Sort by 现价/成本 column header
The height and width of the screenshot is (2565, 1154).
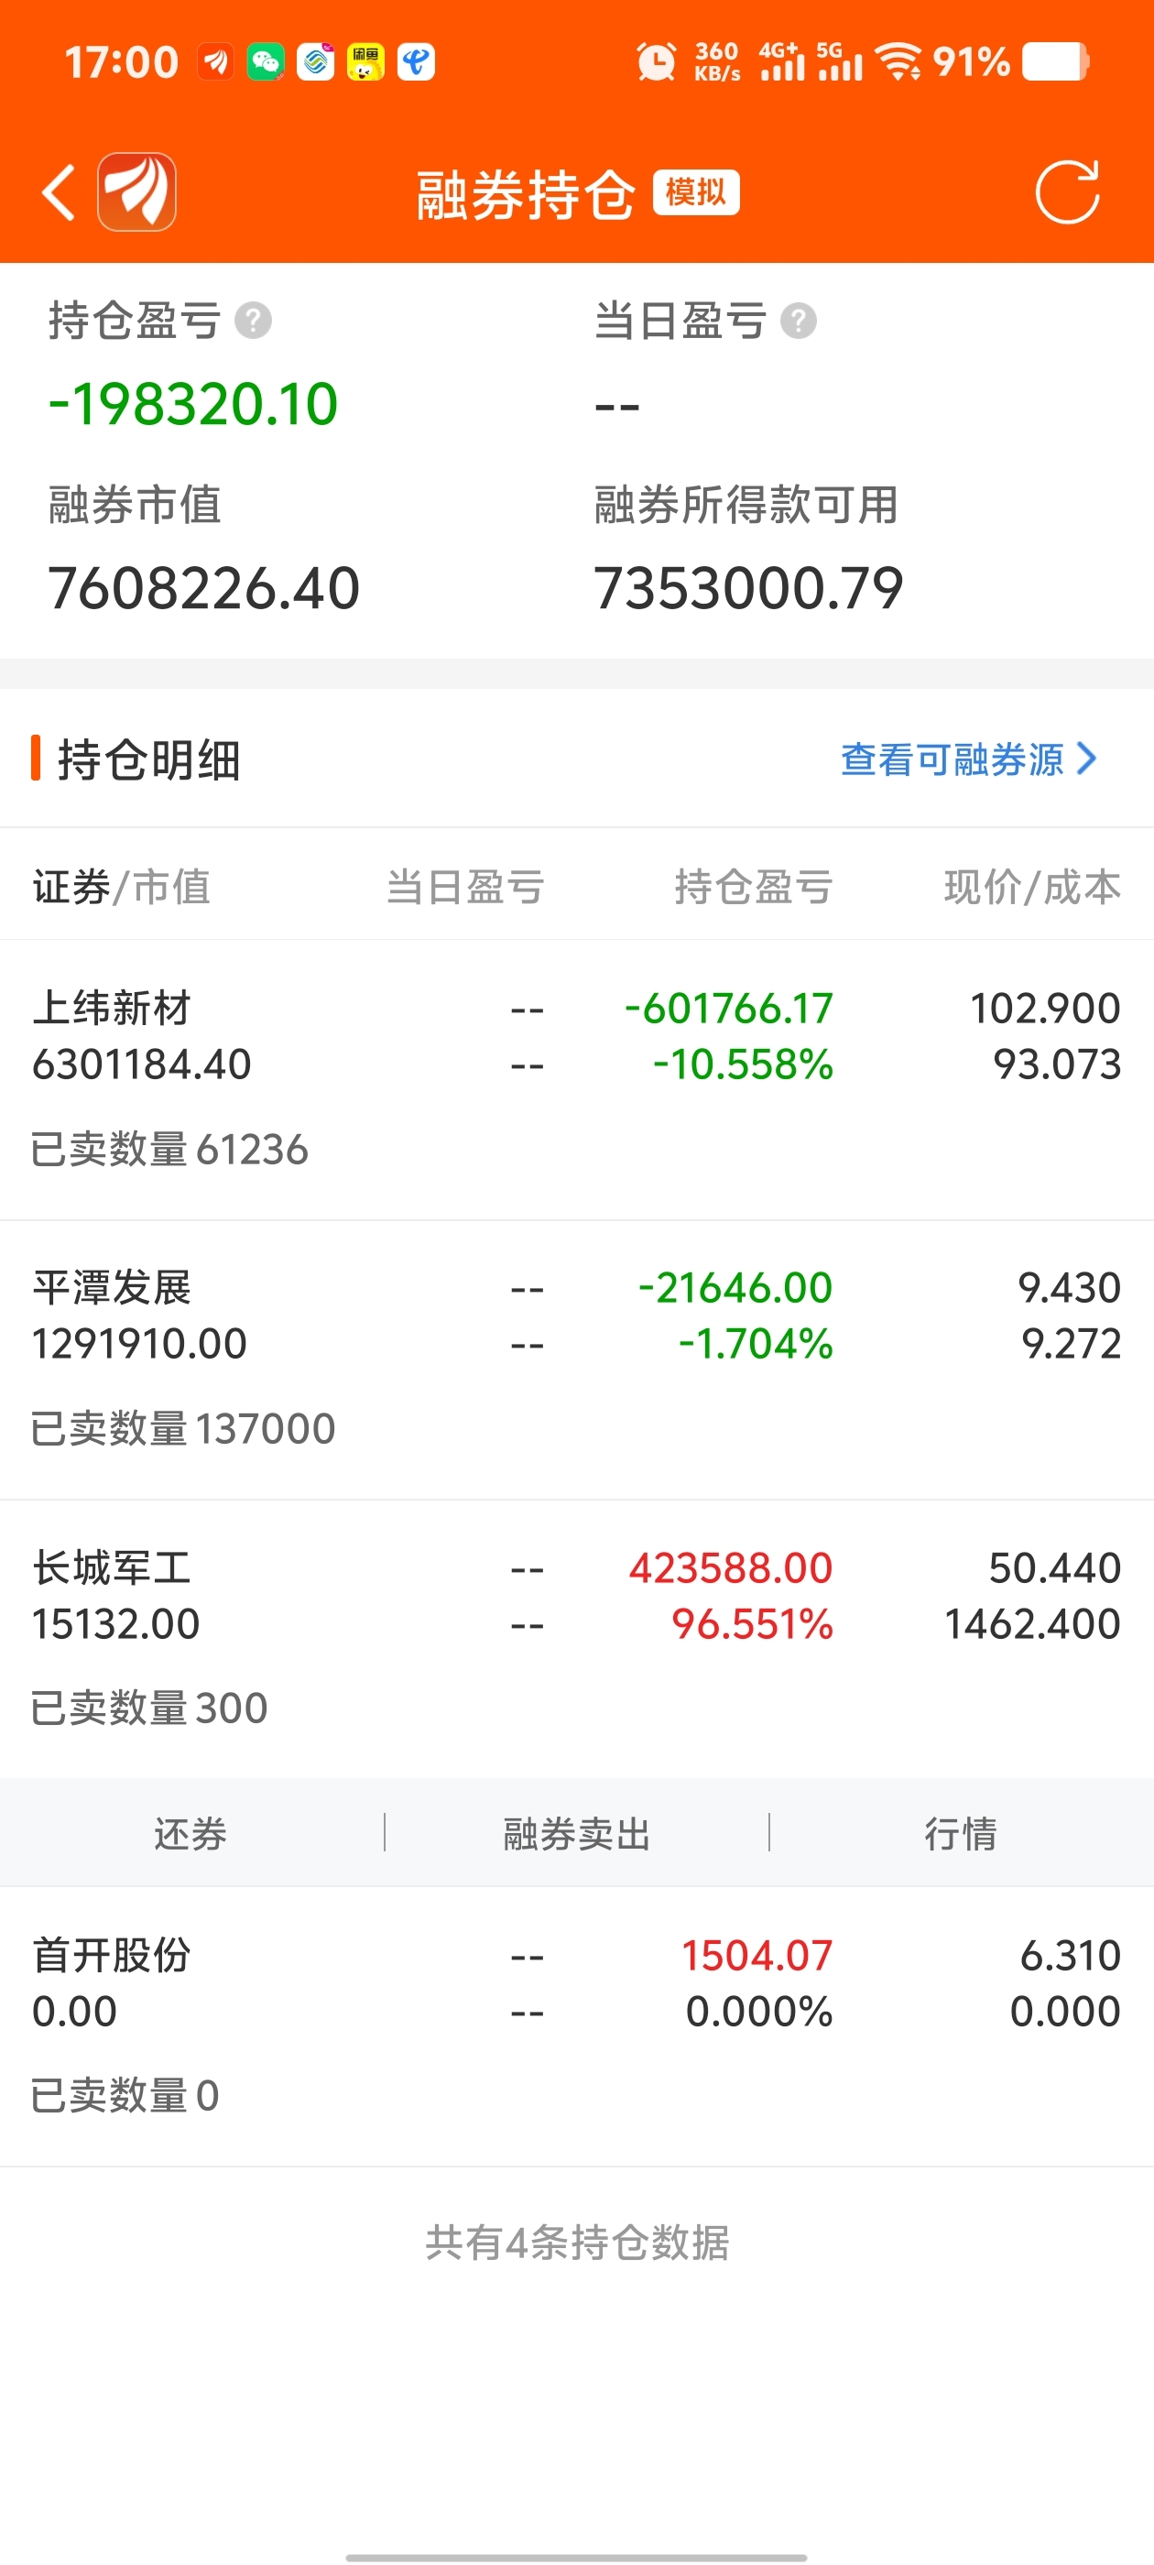tap(1031, 886)
